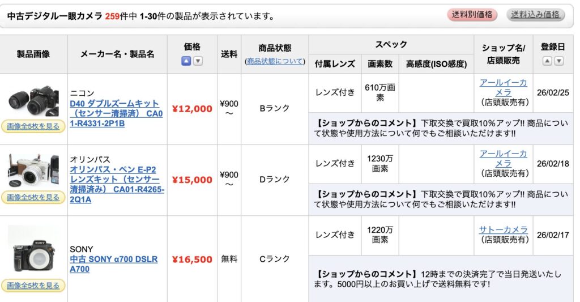Screen dimensions: 580x302
Task: Click the ニコン maker name
Action: 82,93
